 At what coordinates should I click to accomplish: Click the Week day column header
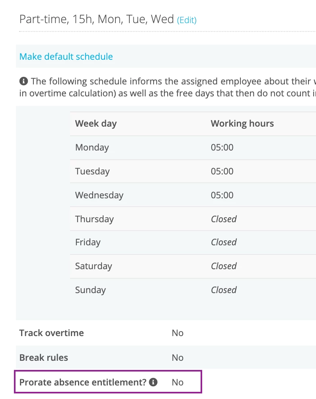[x=96, y=124]
